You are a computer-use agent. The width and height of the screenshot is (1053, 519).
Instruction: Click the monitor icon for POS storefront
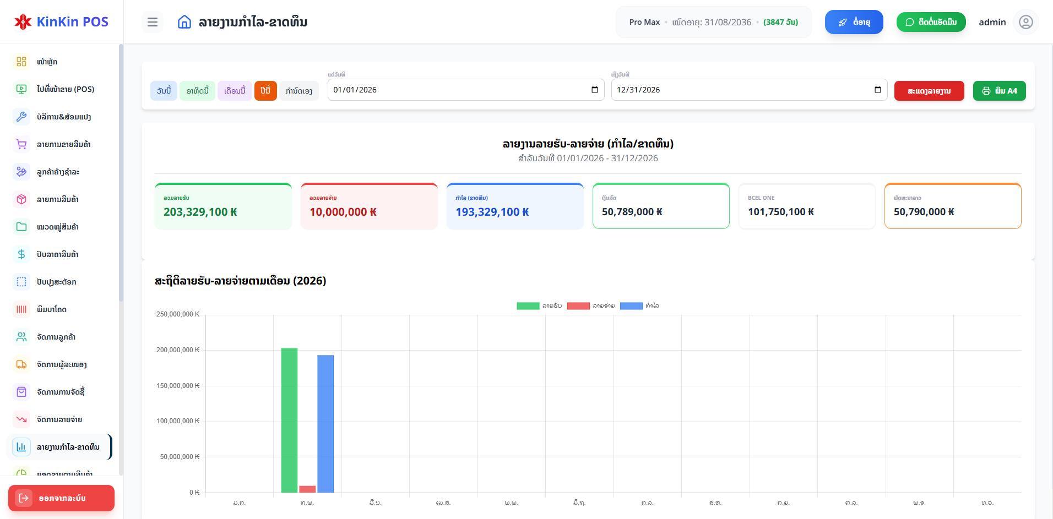(21, 89)
